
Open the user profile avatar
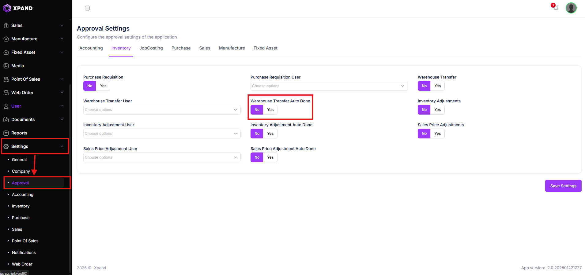(571, 8)
